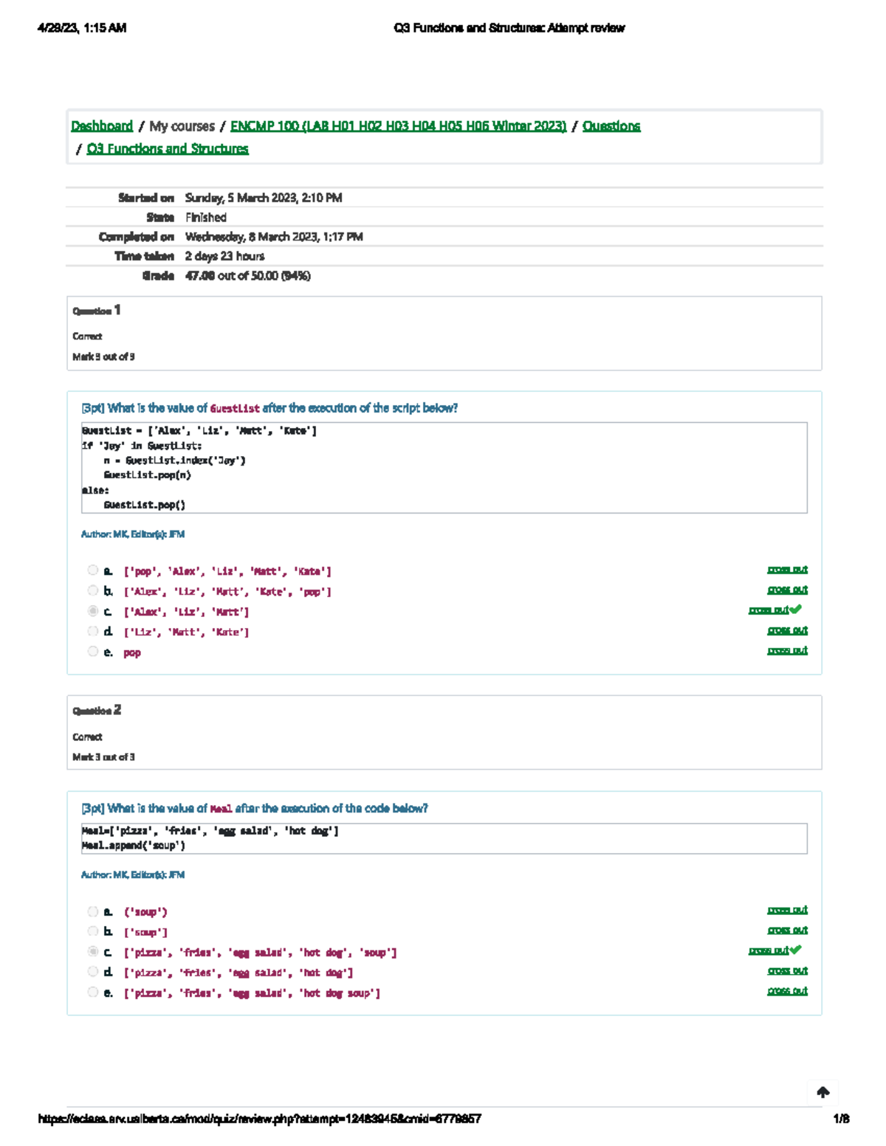
Task: Click the 'Question 1' heading
Action: pyautogui.click(x=97, y=311)
